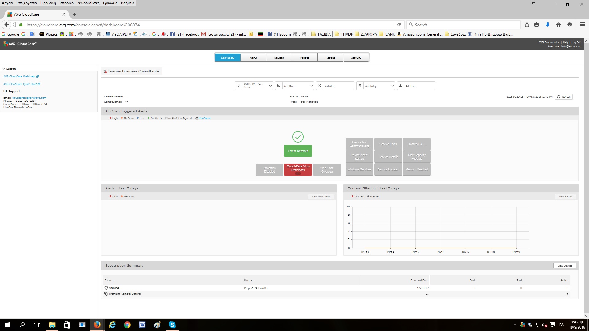Open the Σελιδοδείκτες menu
Image resolution: width=589 pixels, height=331 pixels.
click(x=88, y=3)
